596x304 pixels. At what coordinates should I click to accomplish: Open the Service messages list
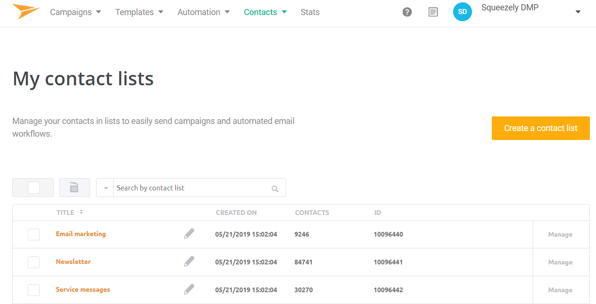pyautogui.click(x=83, y=289)
